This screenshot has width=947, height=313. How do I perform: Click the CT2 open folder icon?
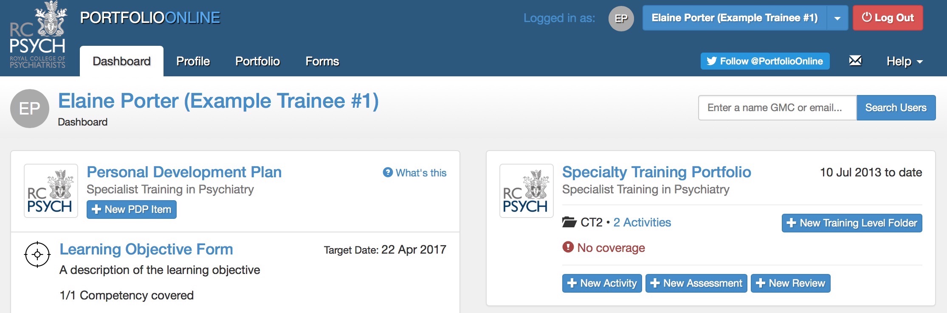(x=569, y=222)
